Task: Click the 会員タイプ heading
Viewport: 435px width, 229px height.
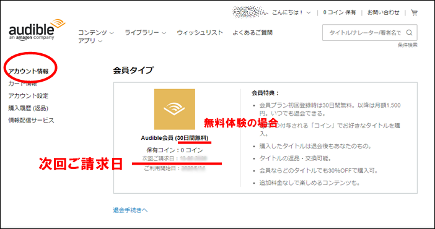Action: tap(133, 70)
